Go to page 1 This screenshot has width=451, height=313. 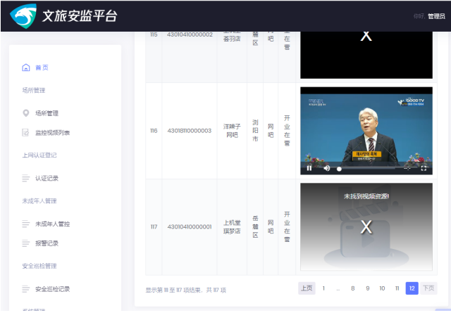(323, 288)
